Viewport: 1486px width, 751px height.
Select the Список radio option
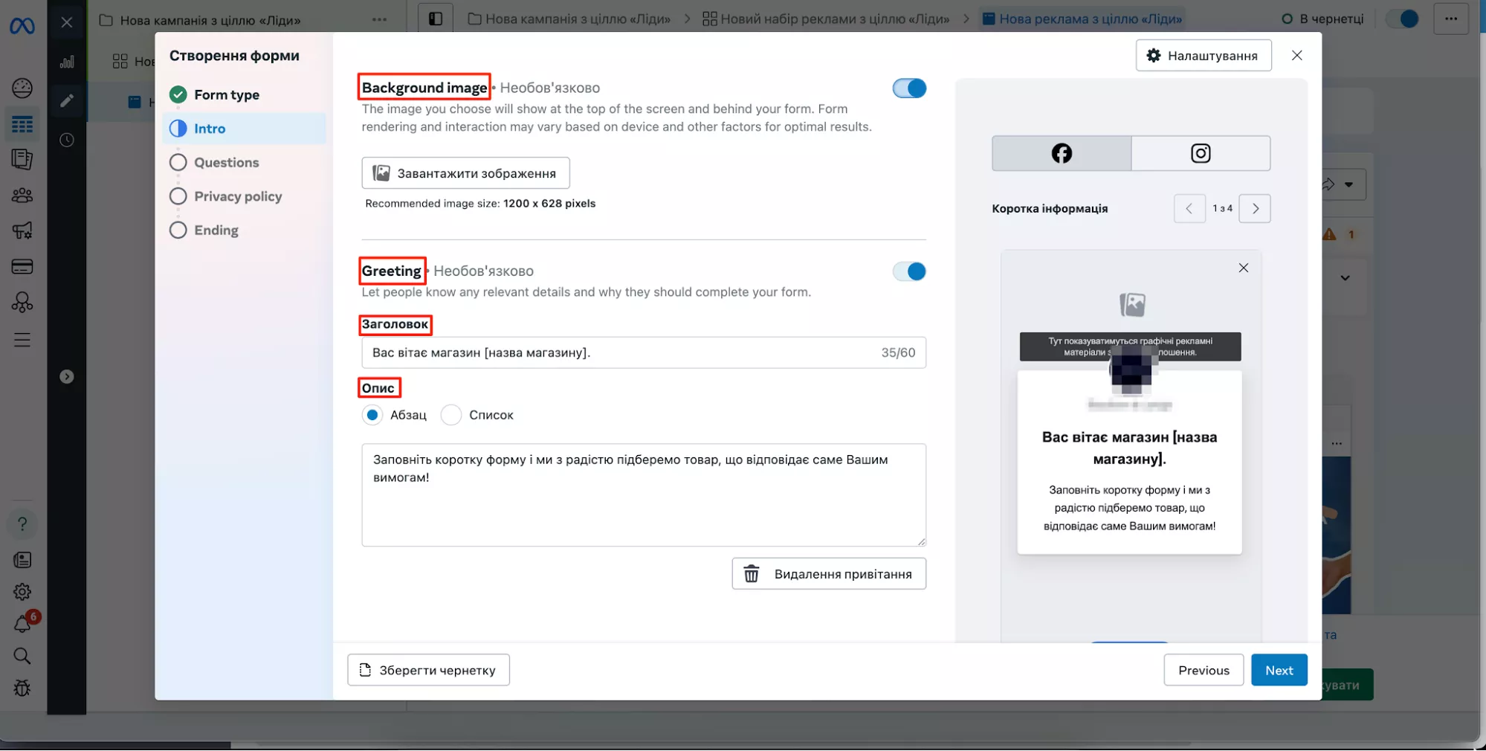click(x=451, y=415)
